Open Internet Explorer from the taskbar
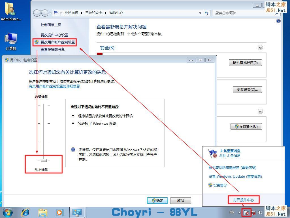The height and width of the screenshot is (218, 290). [x=25, y=212]
